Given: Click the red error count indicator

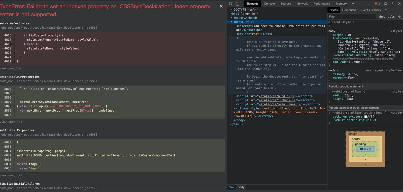Looking at the screenshot, I should (377, 4).
